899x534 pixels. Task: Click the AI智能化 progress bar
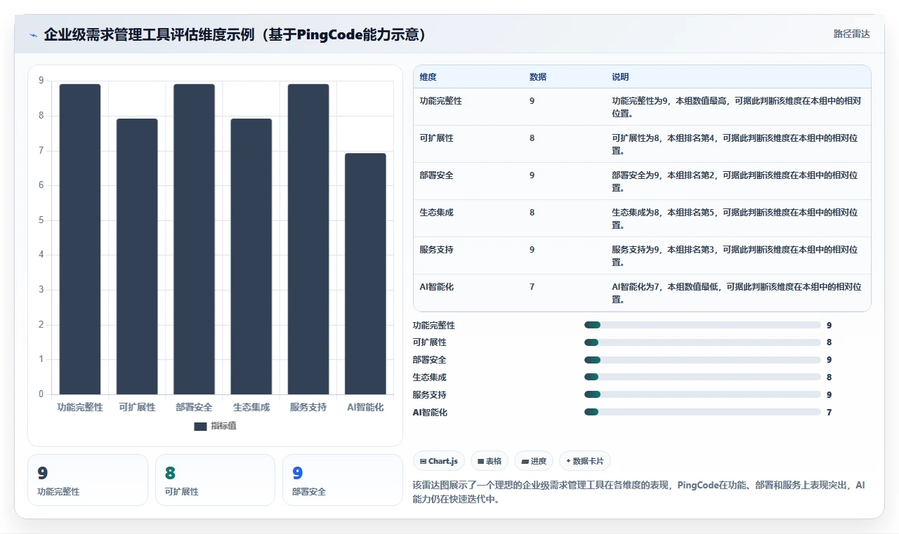(x=702, y=412)
